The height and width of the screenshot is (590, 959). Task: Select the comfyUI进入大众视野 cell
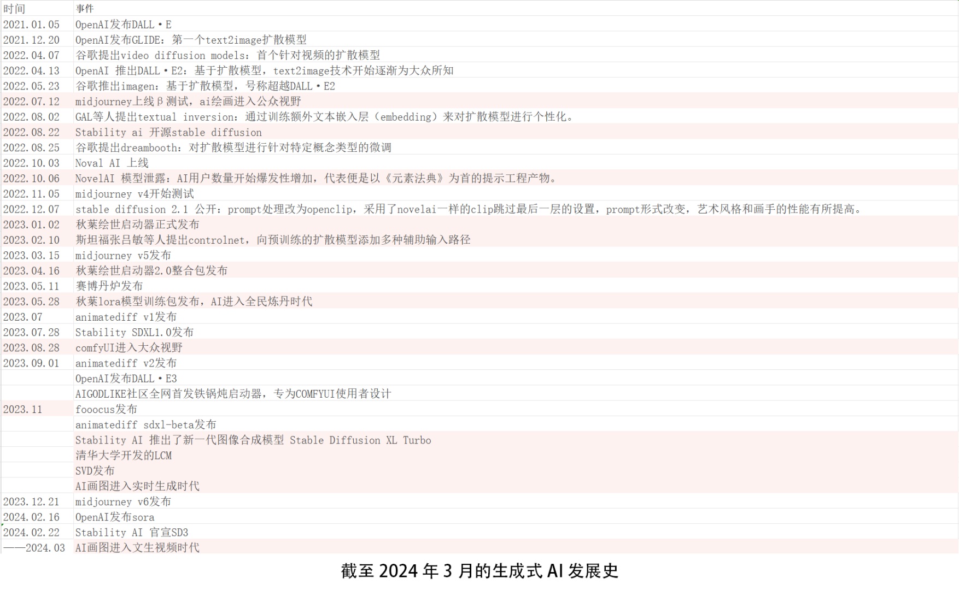pyautogui.click(x=516, y=347)
